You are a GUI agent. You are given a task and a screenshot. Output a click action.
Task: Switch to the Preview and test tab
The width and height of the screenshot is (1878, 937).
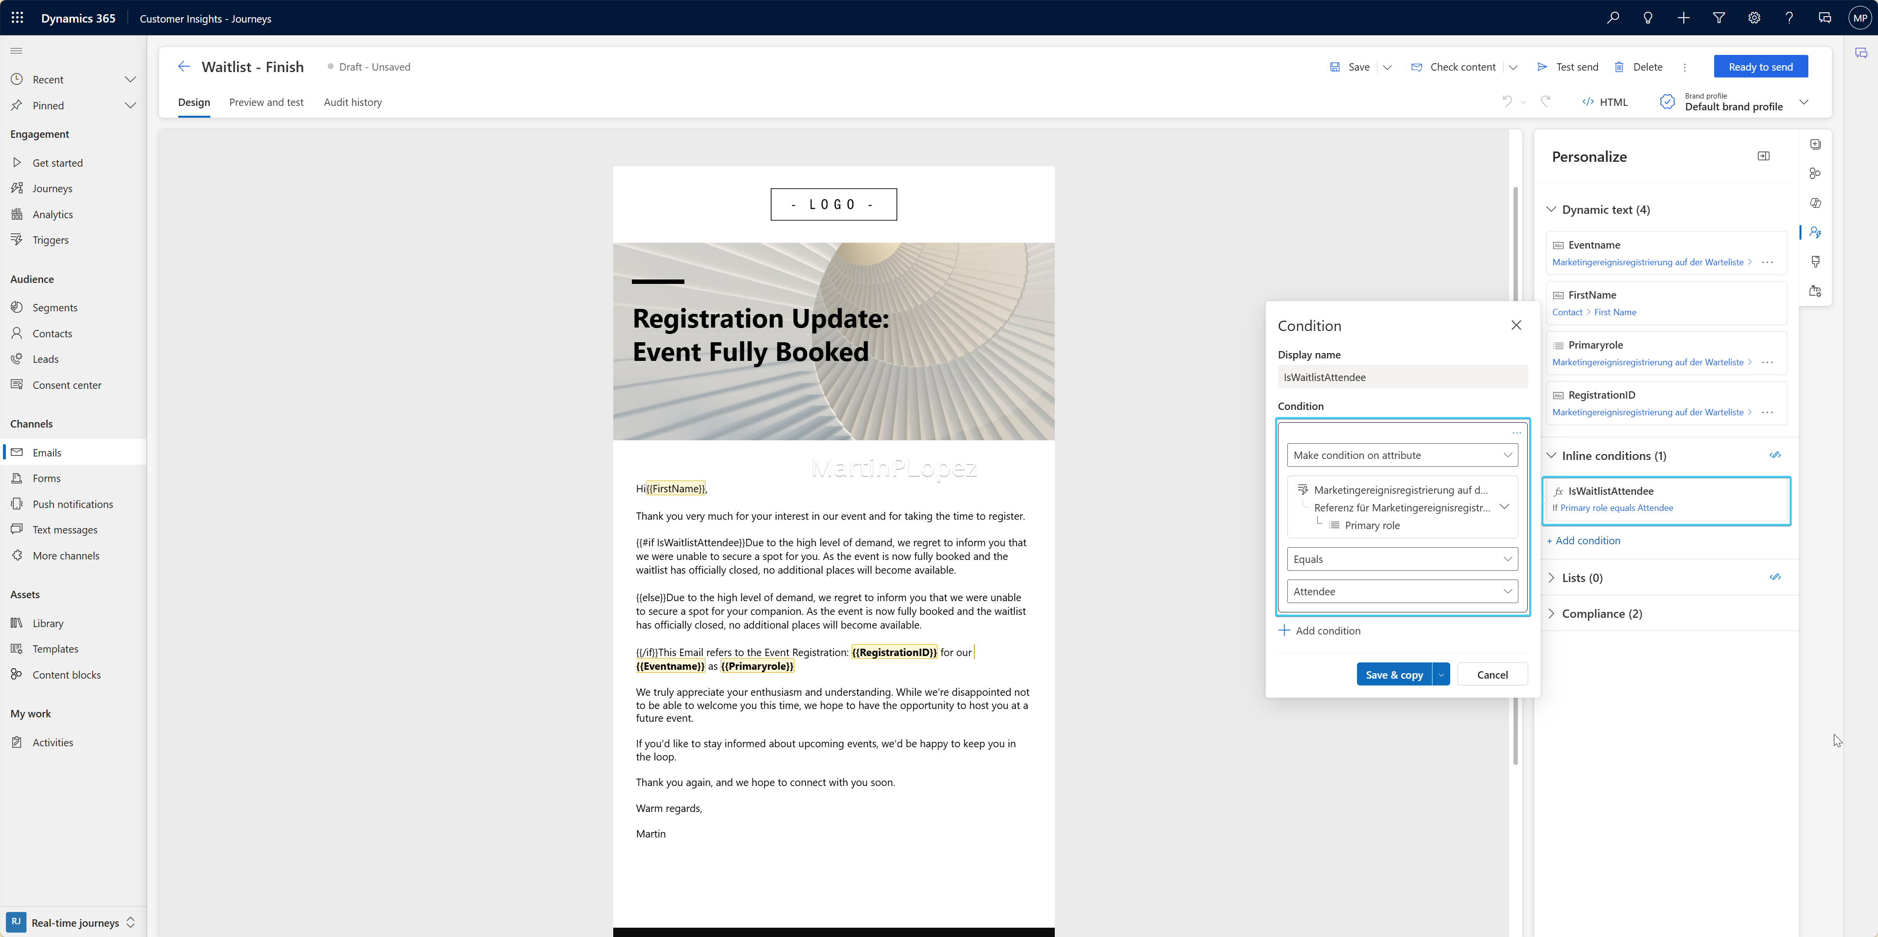pos(266,102)
